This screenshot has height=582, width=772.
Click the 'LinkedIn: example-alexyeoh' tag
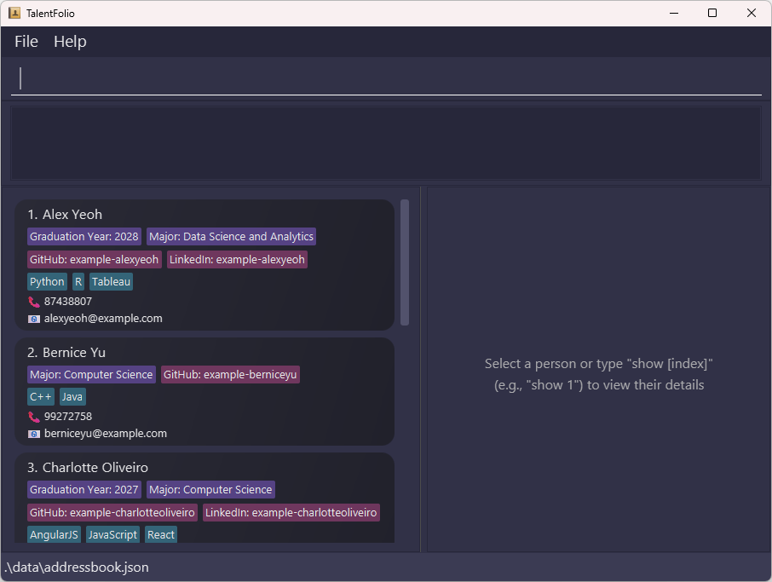[237, 259]
